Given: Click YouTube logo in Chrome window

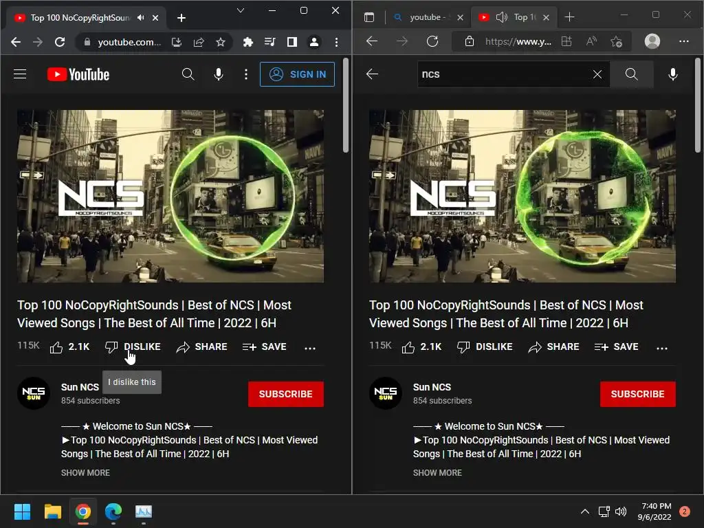Looking at the screenshot, I should pos(78,74).
